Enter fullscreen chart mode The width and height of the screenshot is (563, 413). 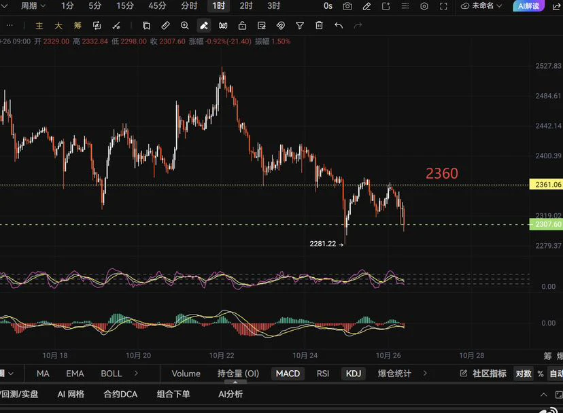(x=443, y=6)
